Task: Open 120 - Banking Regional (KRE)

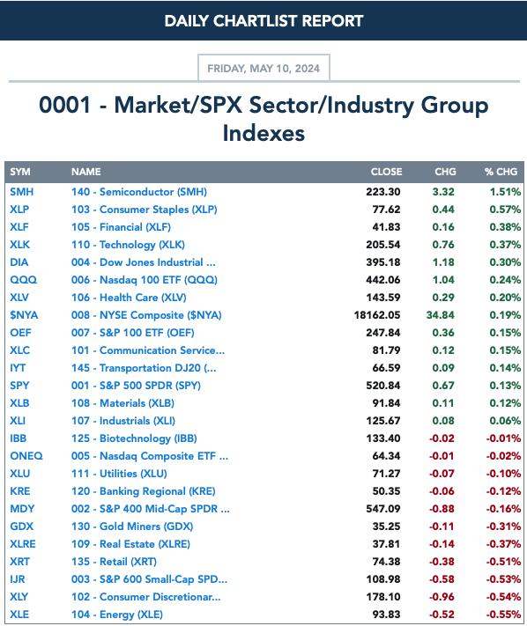Action: [x=143, y=491]
